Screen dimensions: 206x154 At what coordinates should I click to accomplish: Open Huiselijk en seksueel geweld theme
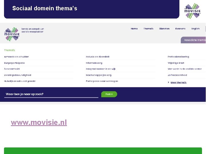[x=20, y=81]
